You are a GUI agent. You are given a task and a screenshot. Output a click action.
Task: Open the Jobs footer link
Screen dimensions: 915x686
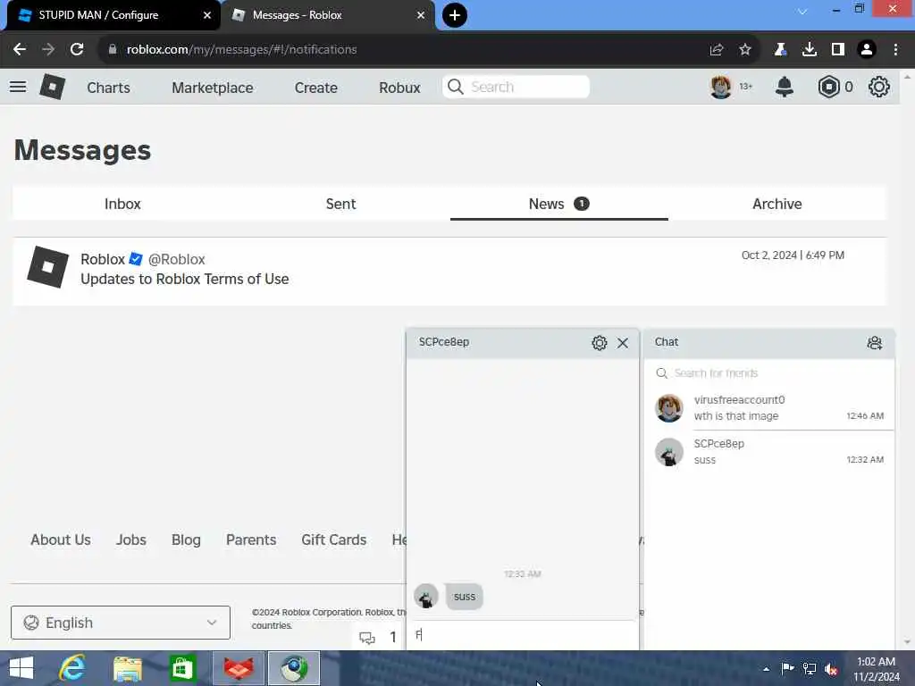coord(130,540)
